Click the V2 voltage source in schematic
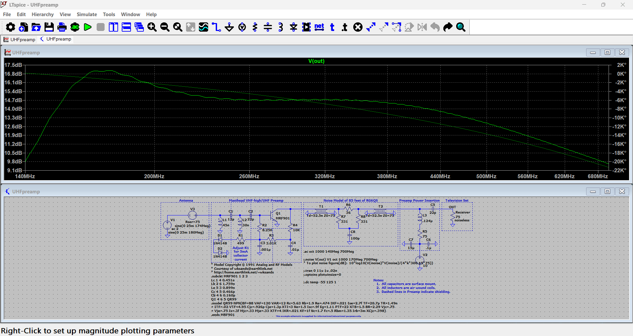This screenshot has height=336, width=633. pos(420,260)
